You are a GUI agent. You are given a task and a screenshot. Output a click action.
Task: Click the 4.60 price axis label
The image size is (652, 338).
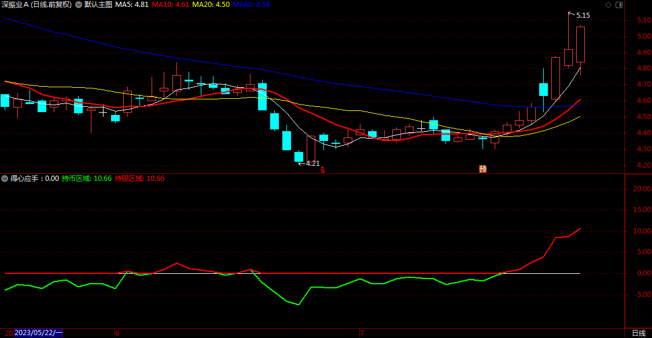click(644, 101)
